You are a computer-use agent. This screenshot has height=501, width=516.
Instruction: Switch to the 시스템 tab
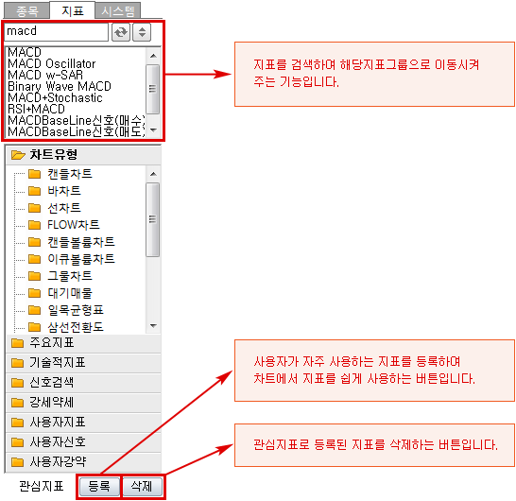pos(118,11)
